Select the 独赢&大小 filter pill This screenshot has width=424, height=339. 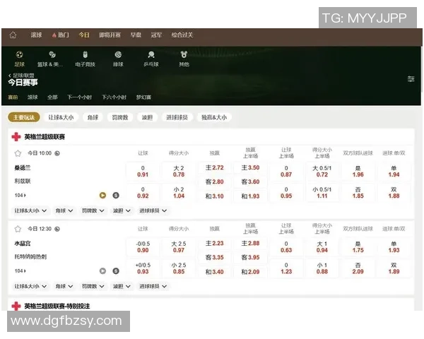[214, 117]
